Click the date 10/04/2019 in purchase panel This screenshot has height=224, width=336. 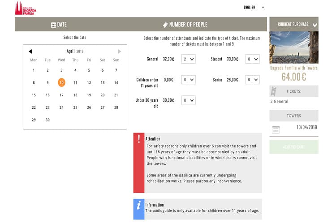(306, 127)
